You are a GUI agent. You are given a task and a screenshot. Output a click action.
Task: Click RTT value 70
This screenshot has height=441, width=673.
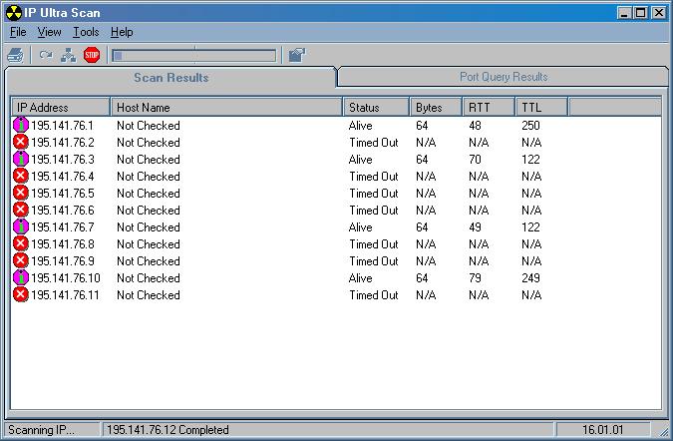click(475, 160)
